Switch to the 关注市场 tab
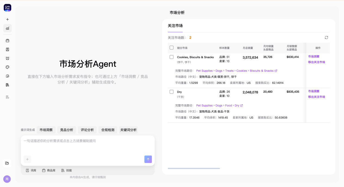The height and width of the screenshot is (187, 344). 175,26
